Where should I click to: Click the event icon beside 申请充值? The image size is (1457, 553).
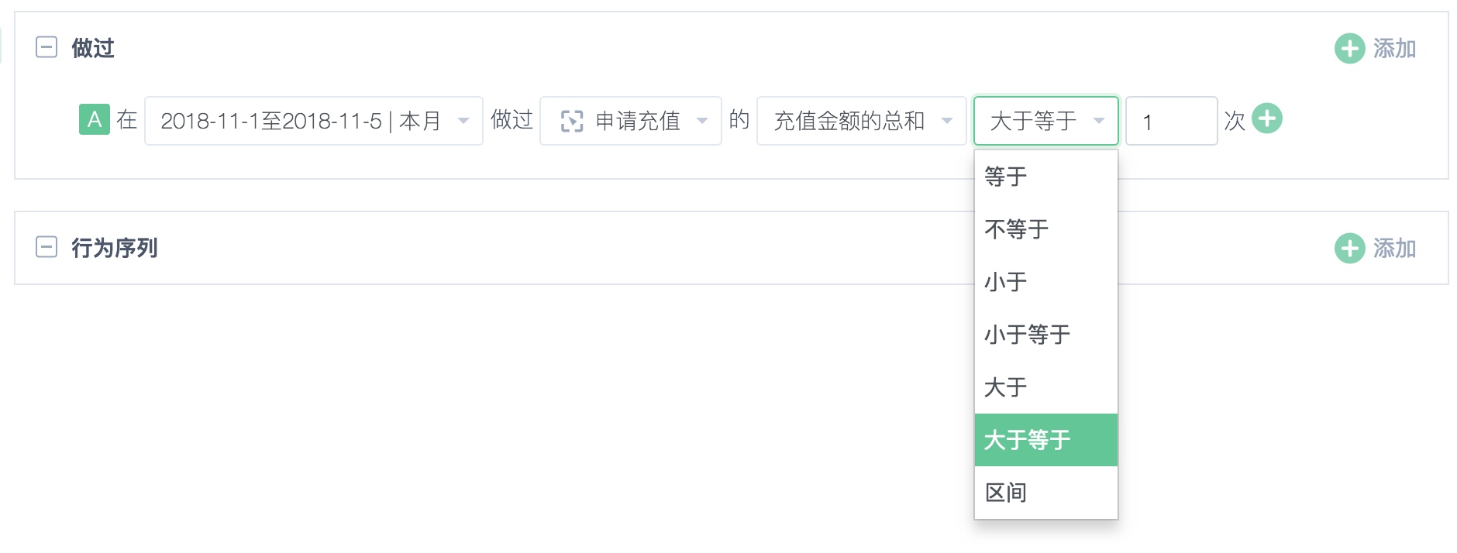pyautogui.click(x=572, y=121)
